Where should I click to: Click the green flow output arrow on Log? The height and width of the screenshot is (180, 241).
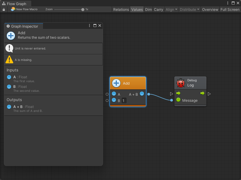202,93
